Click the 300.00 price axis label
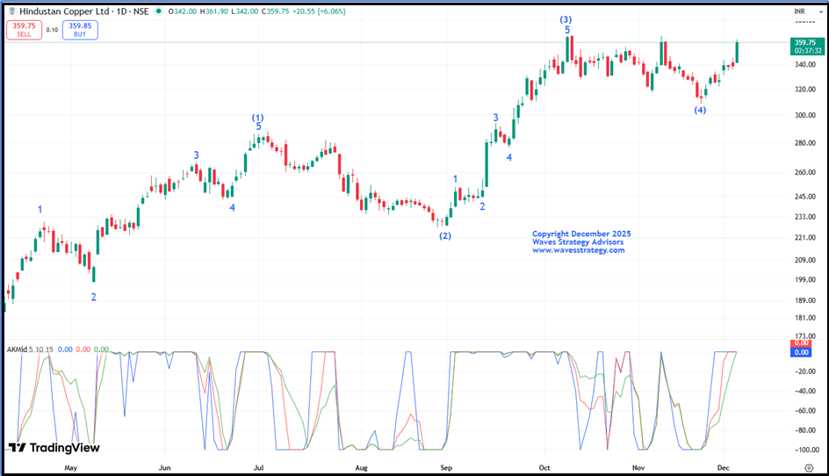Viewport: 829px width, 476px height. (805, 115)
